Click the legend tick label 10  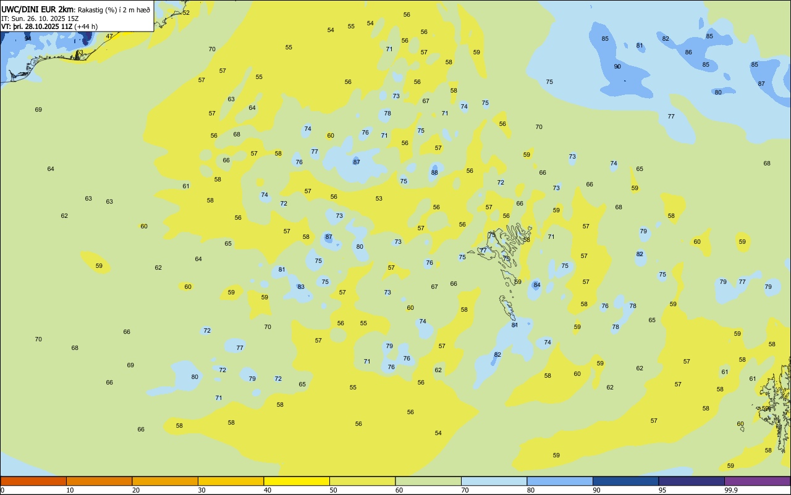[x=70, y=490]
